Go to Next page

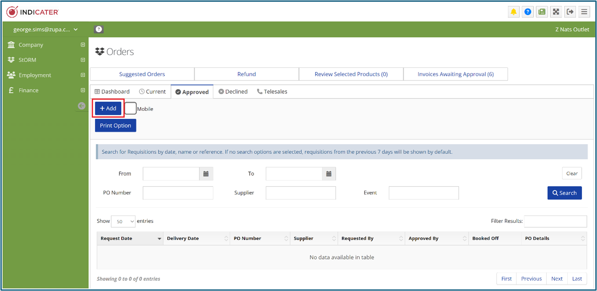[x=557, y=279]
